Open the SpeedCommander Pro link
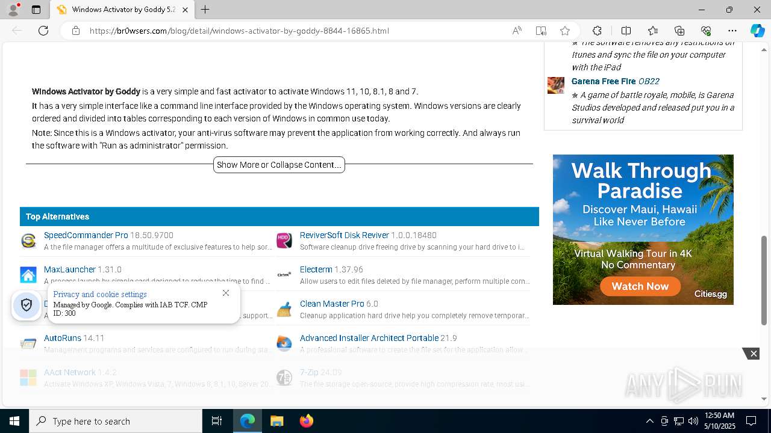 pos(86,235)
